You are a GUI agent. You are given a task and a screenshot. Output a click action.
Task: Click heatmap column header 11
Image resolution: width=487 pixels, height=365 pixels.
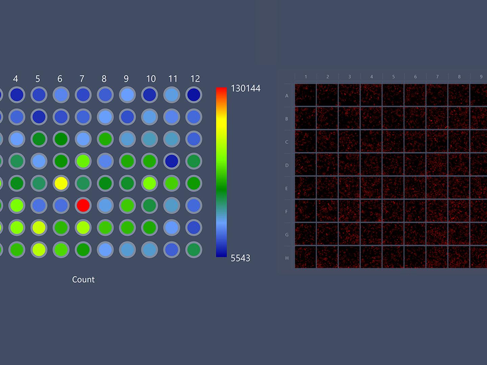[x=173, y=79]
